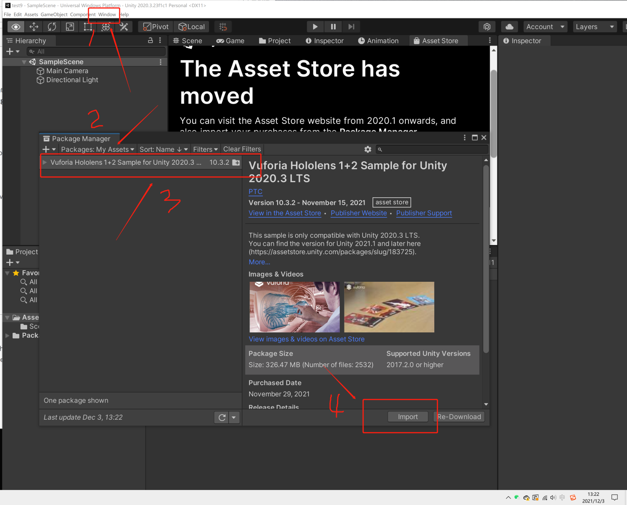Open View in the Asset Store link
627x505 pixels.
point(285,213)
